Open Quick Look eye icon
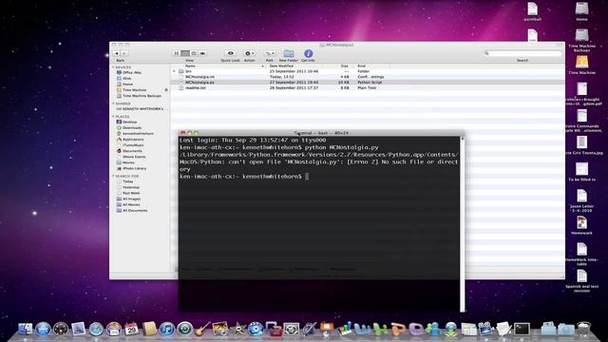This screenshot has width=608, height=342. tap(230, 53)
